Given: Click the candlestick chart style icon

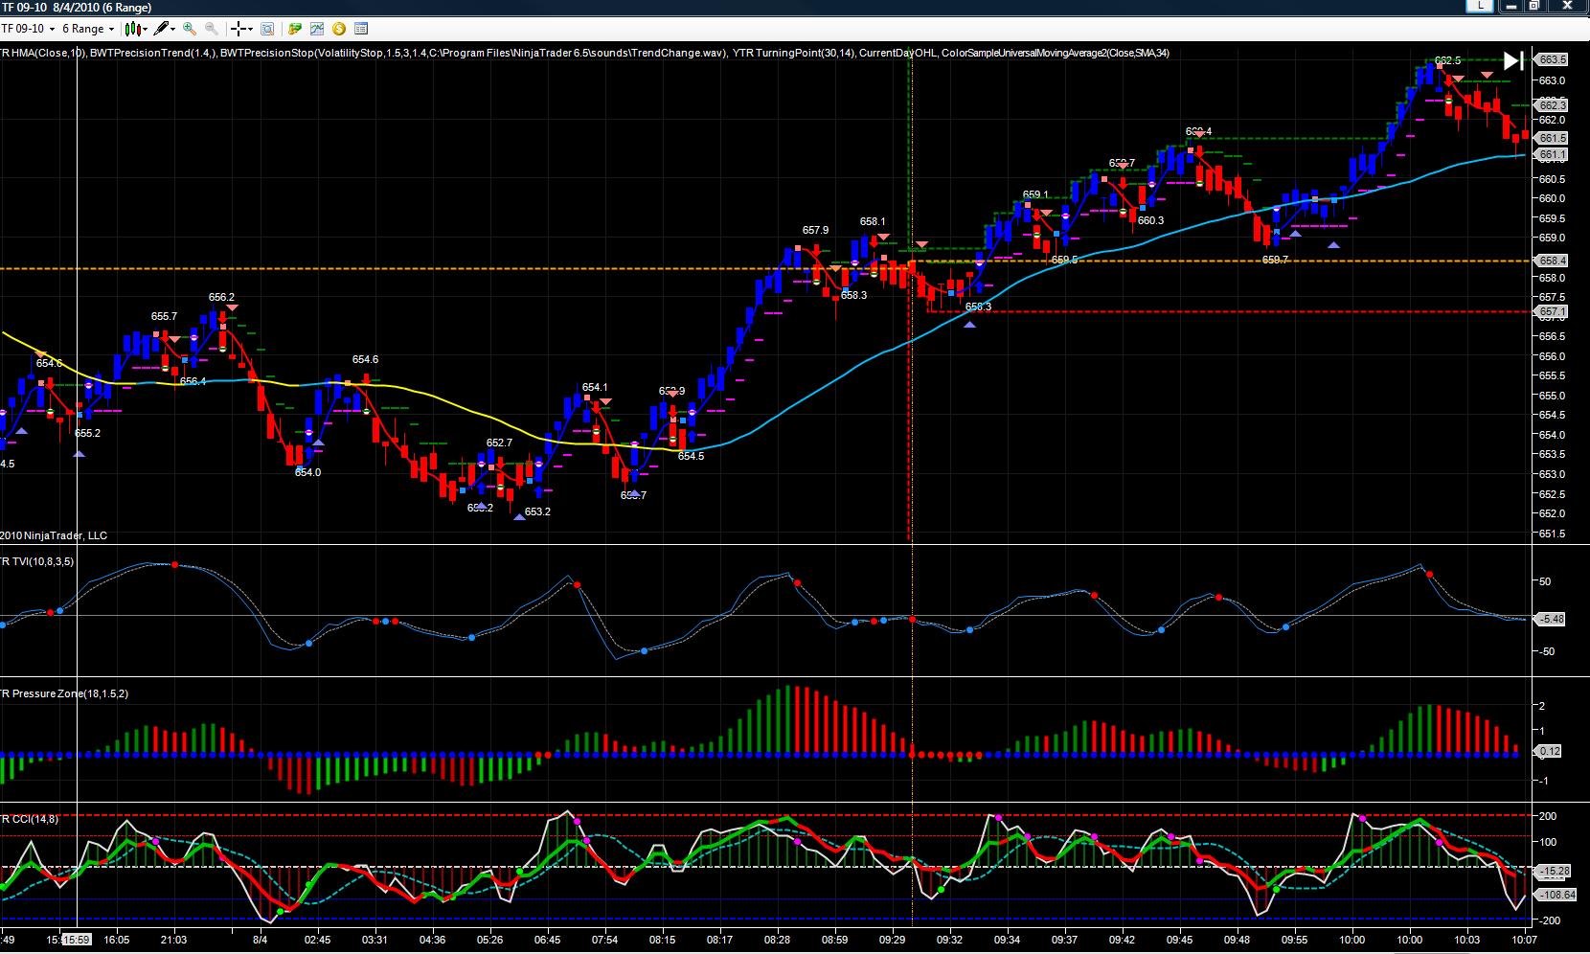Looking at the screenshot, I should tap(133, 29).
